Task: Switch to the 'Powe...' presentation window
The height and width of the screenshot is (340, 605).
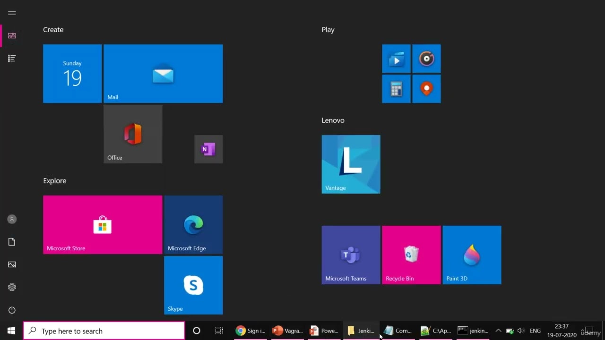Action: 324,331
